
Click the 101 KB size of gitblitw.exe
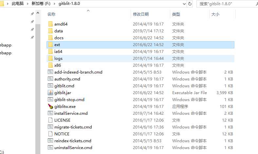[x=226, y=107]
